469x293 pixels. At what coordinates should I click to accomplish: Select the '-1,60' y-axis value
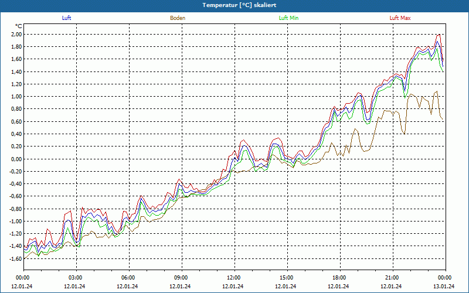click(16, 258)
